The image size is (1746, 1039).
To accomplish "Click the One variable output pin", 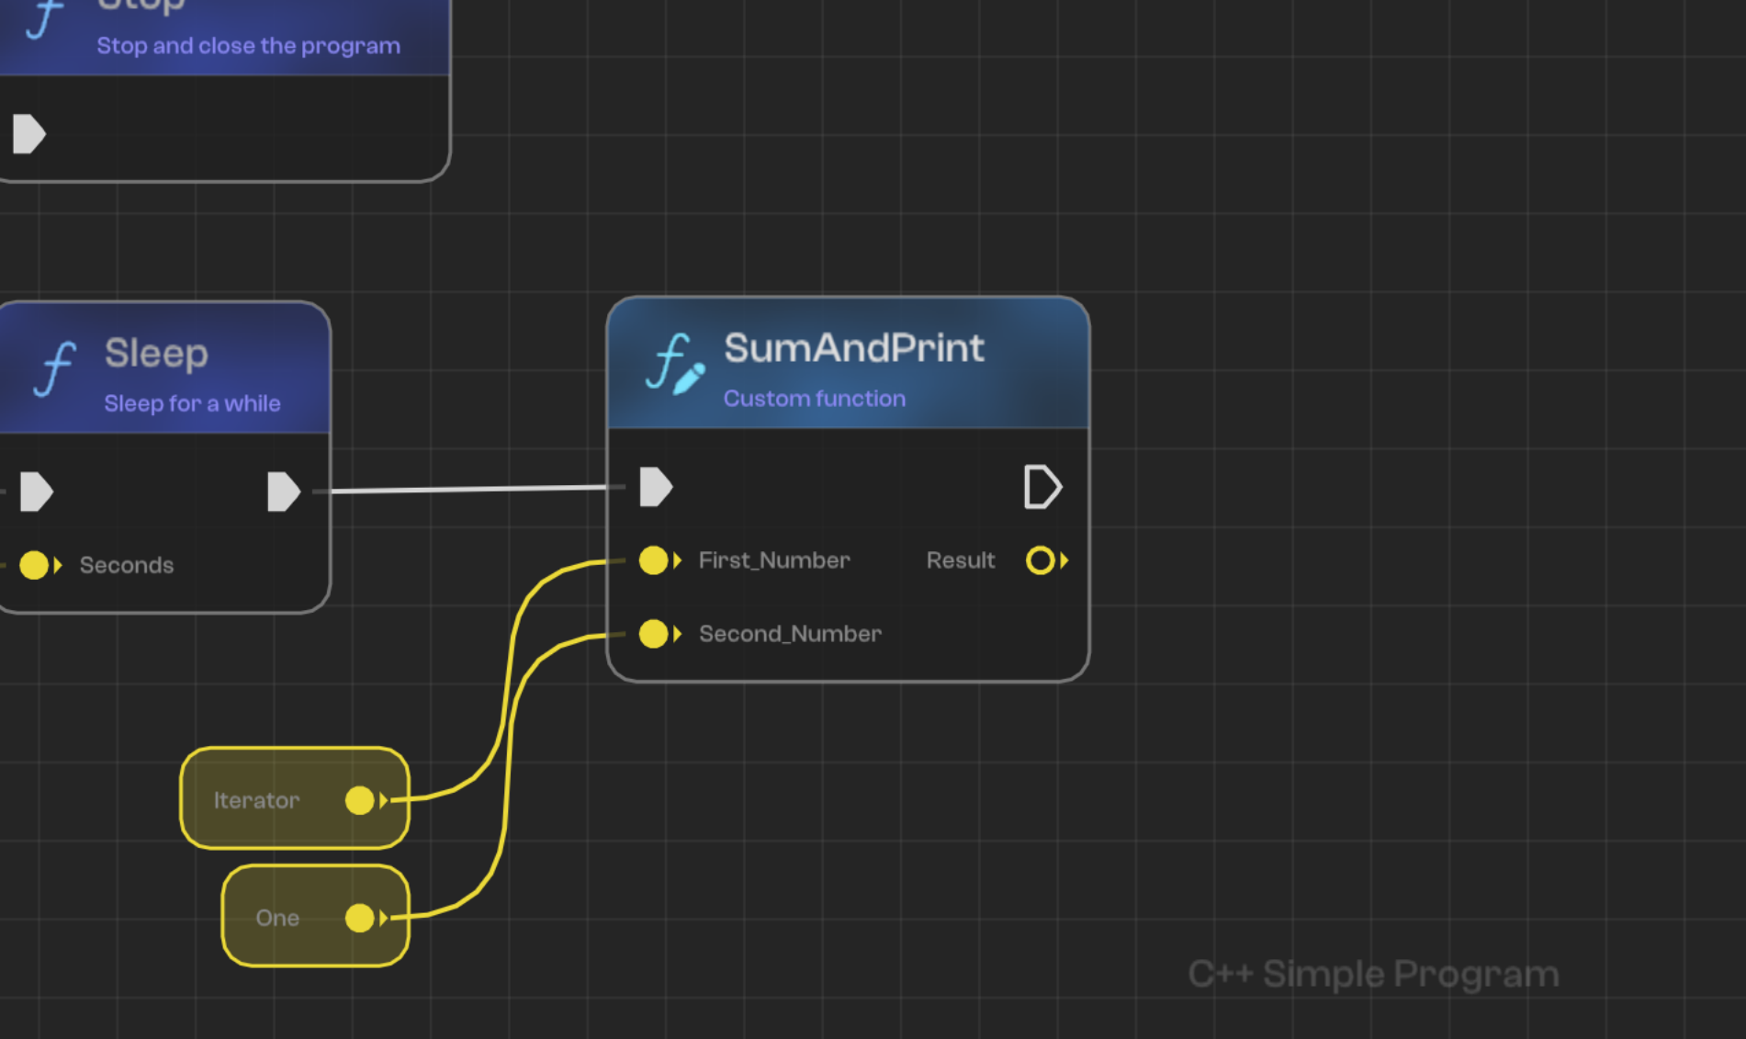I will [x=366, y=918].
